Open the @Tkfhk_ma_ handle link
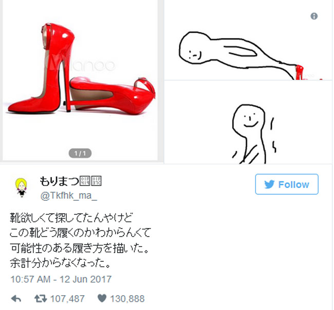This screenshot has width=334, height=310. tap(68, 195)
